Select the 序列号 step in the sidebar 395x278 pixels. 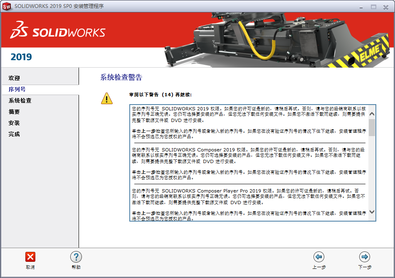17,89
